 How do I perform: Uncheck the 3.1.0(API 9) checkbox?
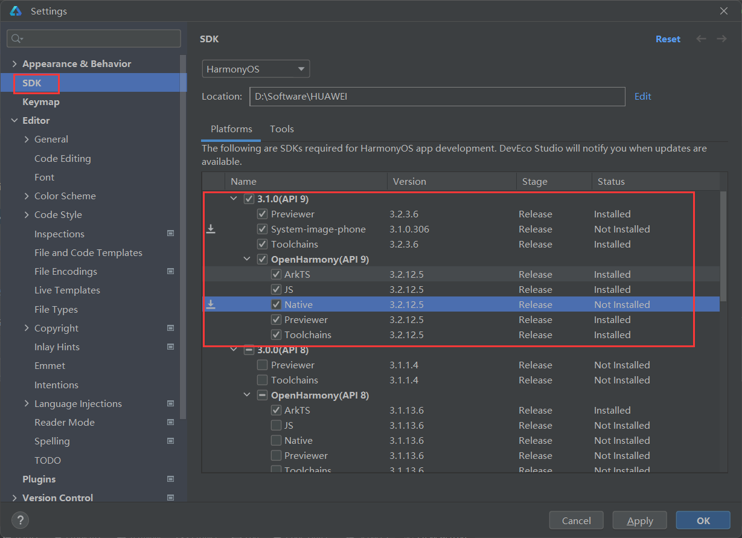click(249, 199)
